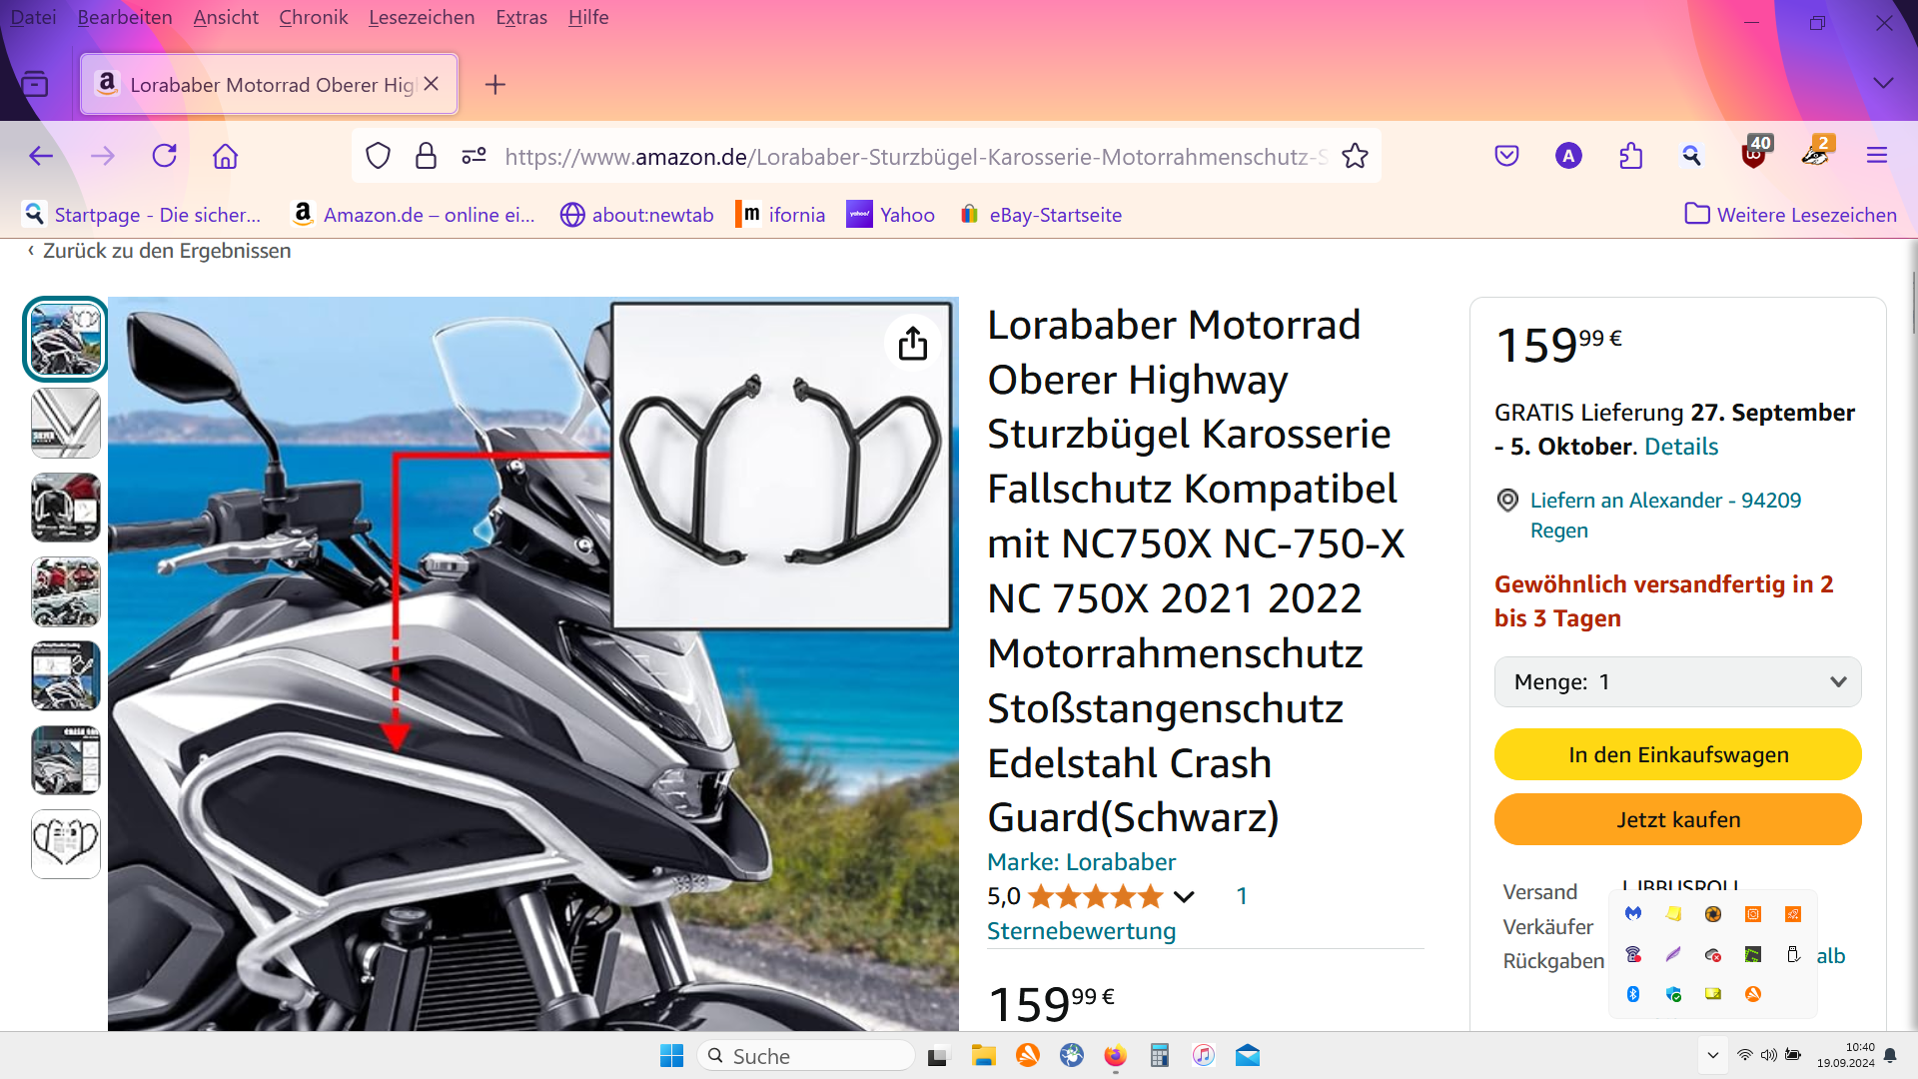Add item with In den Einkaufswagen

[x=1677, y=754]
